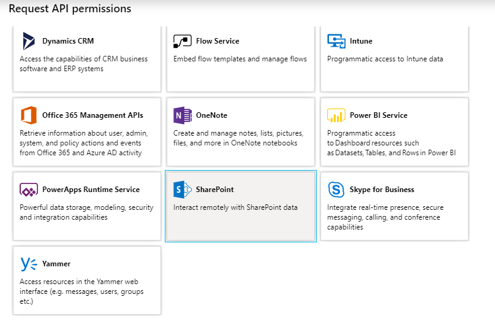Click the yellow Power BI chart icon
The image size is (495, 324).
pos(336,115)
